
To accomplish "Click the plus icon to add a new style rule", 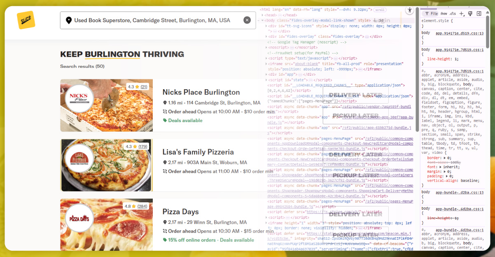I will [x=461, y=13].
